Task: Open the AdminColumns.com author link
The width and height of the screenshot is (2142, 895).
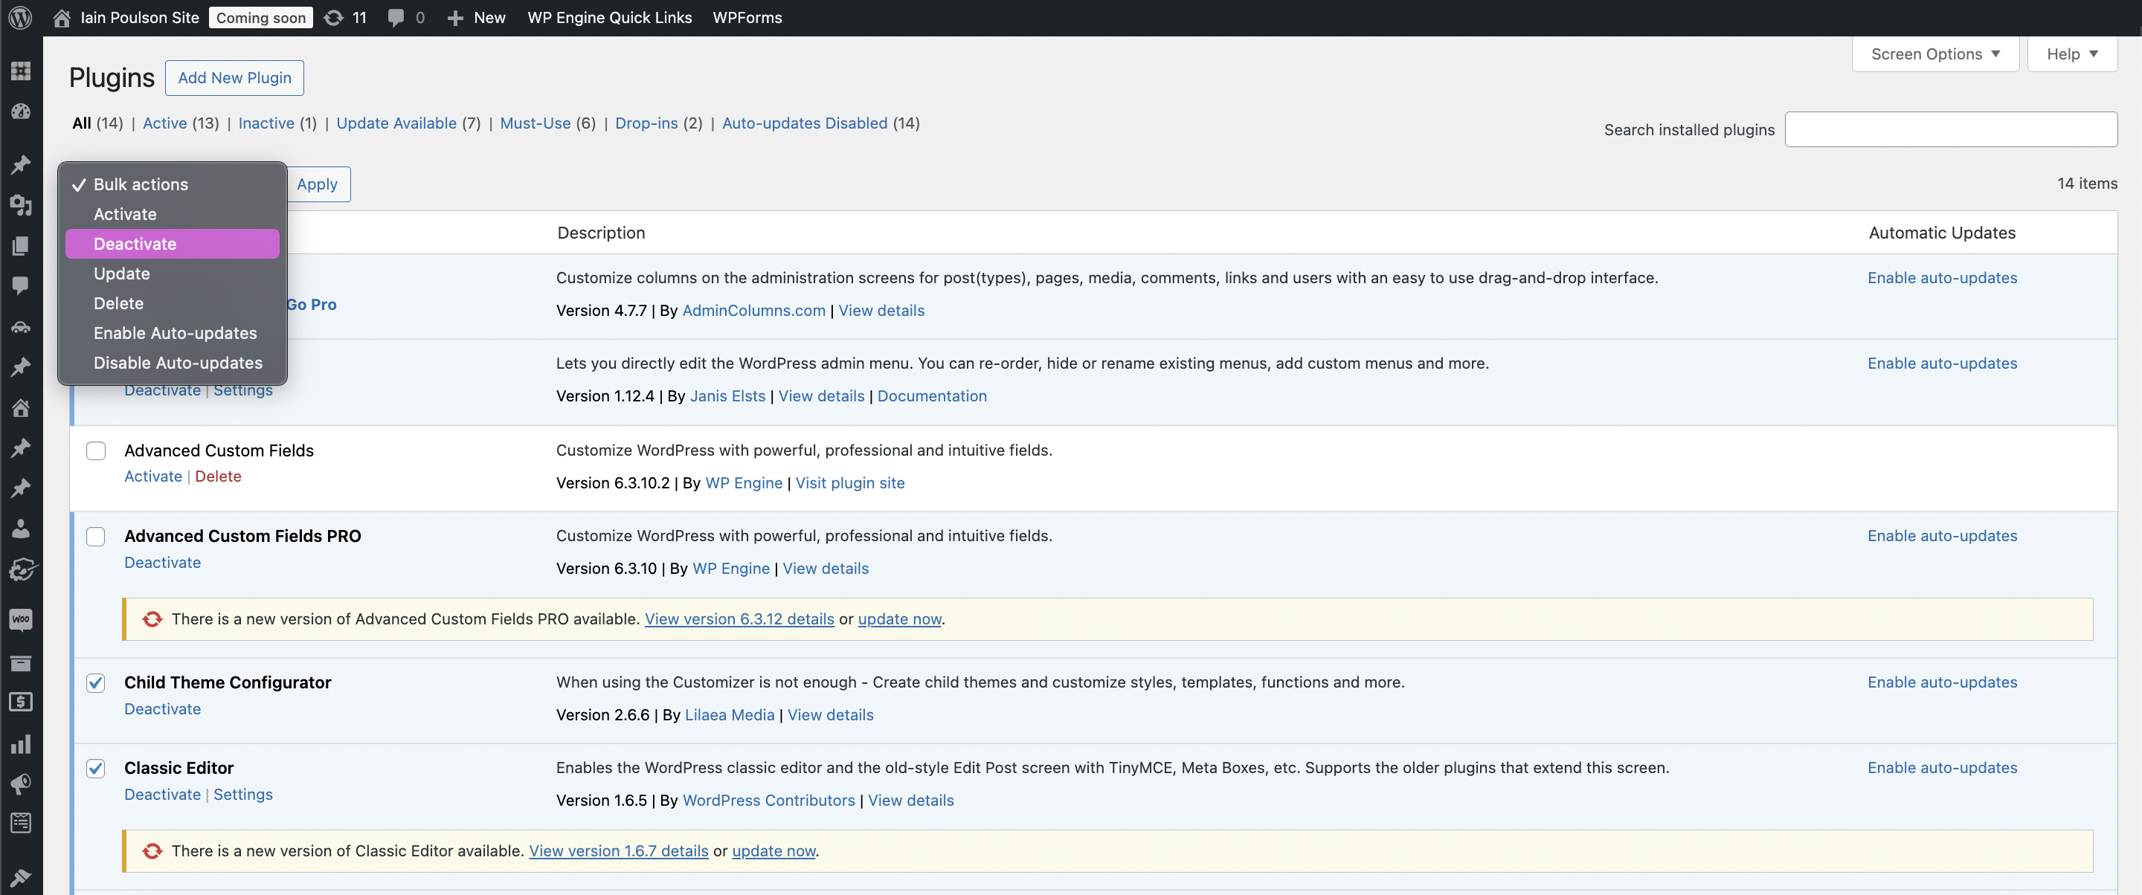Action: click(753, 311)
